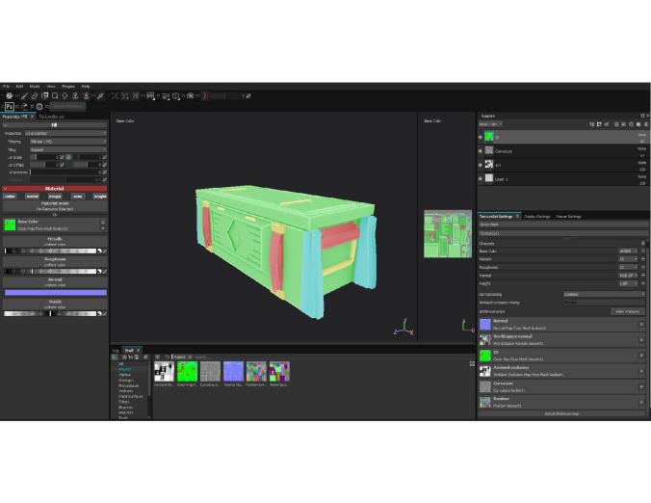Click the Material mode button
Screen dimensions: 651x503
point(54,206)
